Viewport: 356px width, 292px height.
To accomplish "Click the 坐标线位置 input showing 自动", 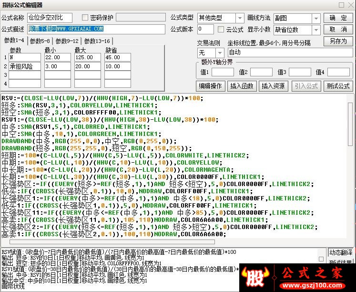I will click(290, 52).
